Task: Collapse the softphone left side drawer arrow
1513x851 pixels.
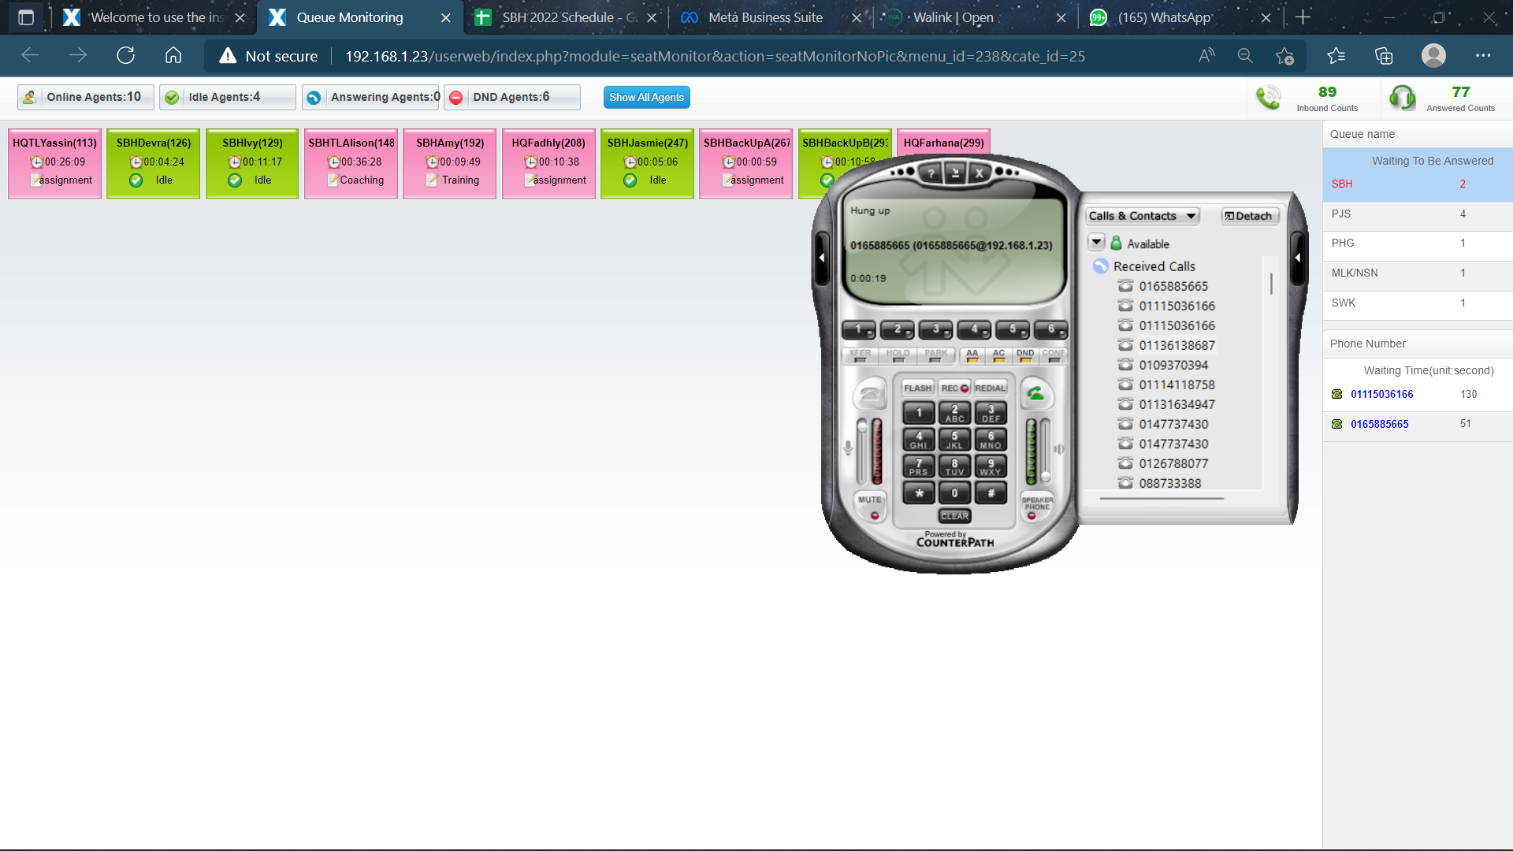Action: (x=822, y=258)
